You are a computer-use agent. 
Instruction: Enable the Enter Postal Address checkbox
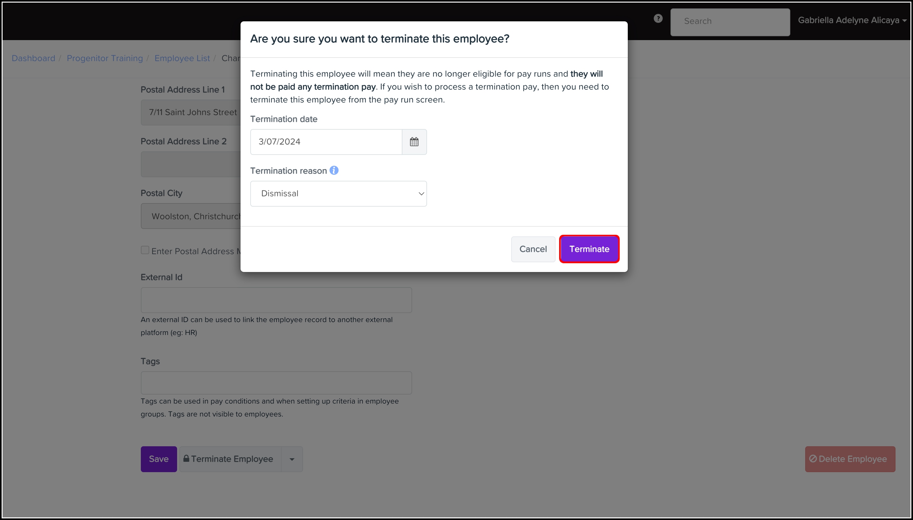(144, 250)
